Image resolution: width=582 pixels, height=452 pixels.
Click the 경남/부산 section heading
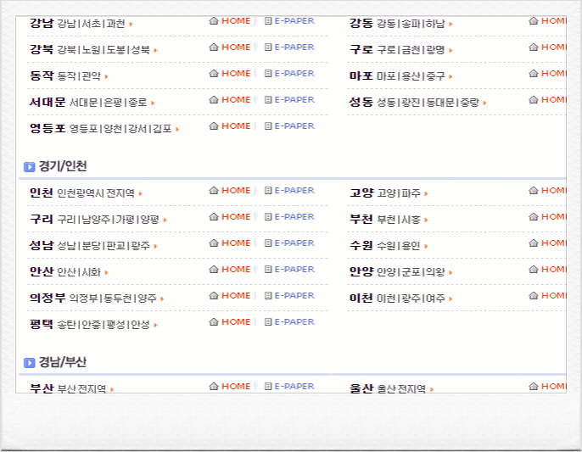click(x=63, y=362)
